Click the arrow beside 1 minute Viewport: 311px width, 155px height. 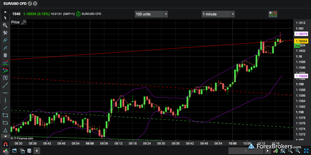pyautogui.click(x=233, y=14)
